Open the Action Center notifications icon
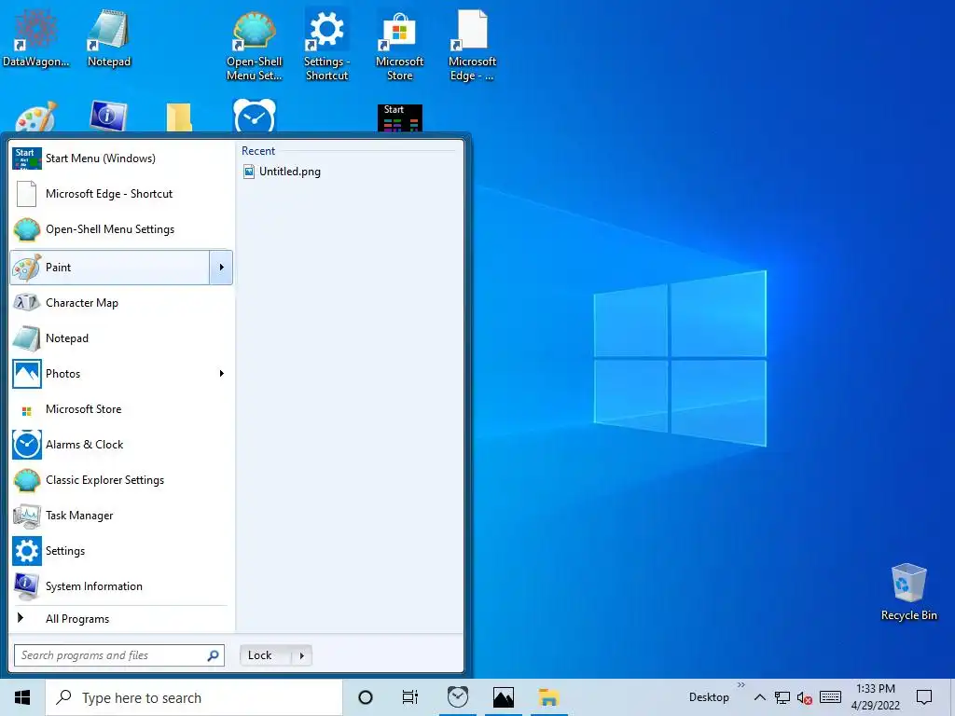The width and height of the screenshot is (955, 716). [924, 697]
